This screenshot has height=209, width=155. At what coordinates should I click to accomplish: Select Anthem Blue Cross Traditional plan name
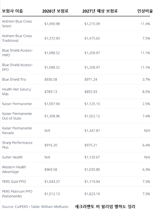tap(17, 38)
